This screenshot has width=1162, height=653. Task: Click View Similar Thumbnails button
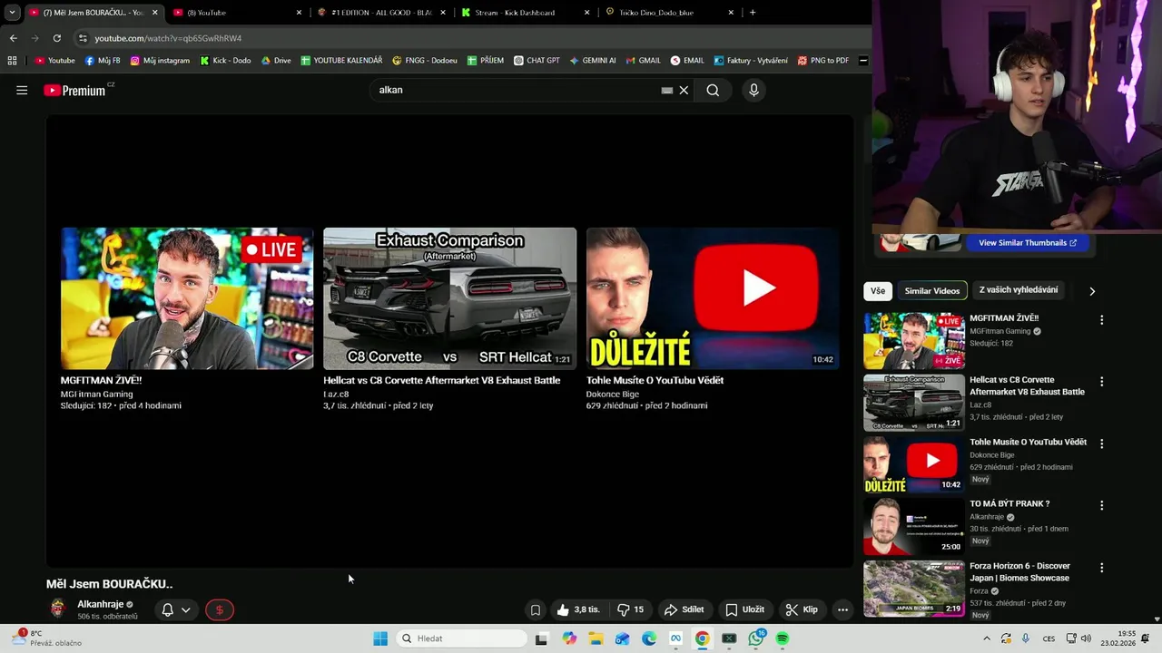point(1028,243)
